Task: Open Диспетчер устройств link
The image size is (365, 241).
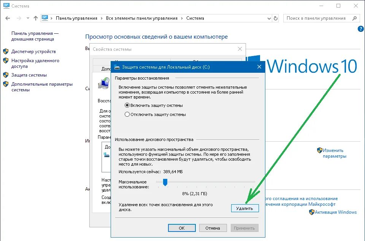Action: pyautogui.click(x=33, y=52)
